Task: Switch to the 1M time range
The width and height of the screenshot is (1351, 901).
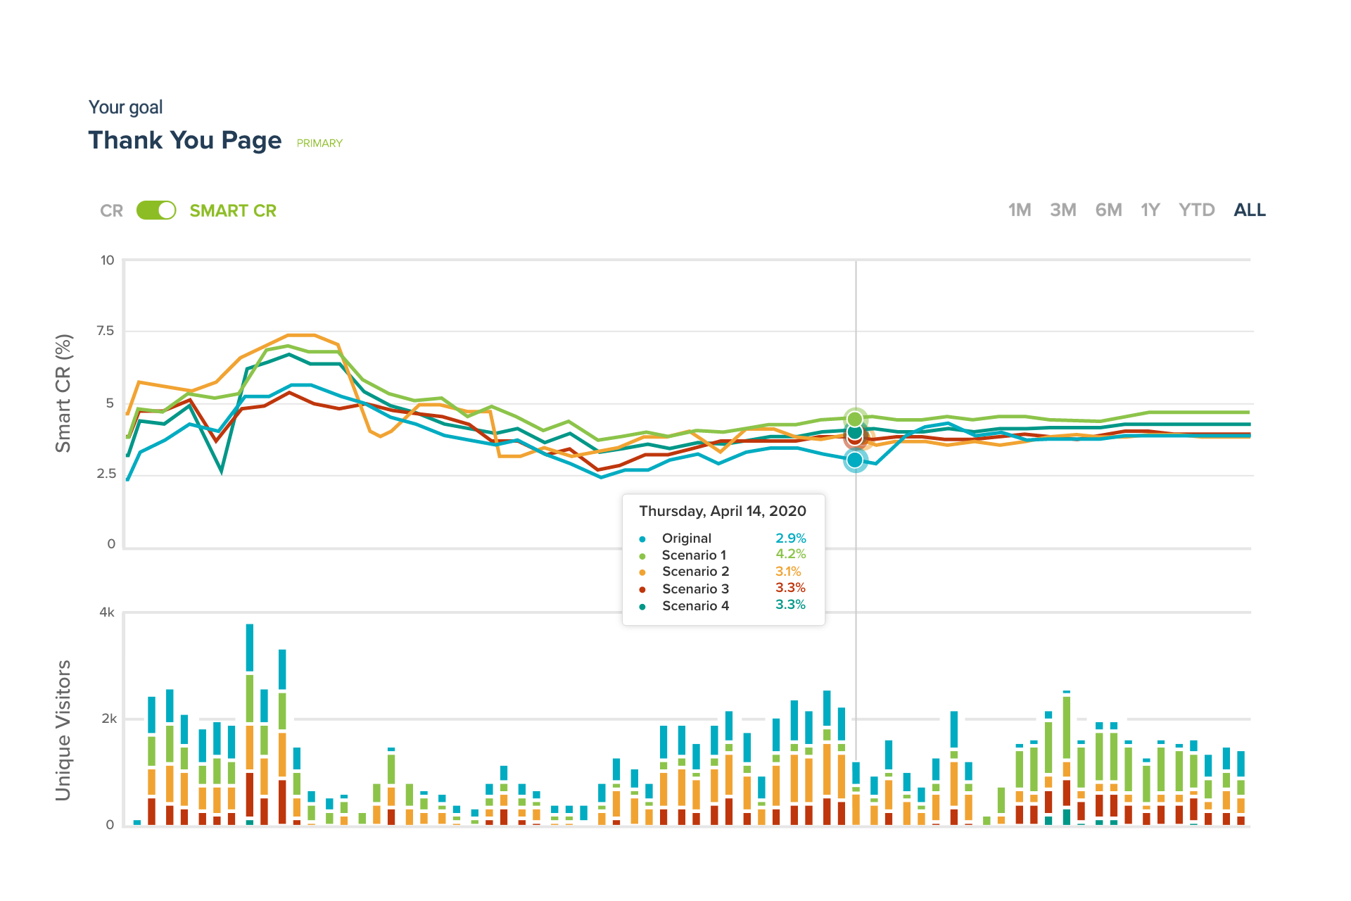Action: 1018,210
